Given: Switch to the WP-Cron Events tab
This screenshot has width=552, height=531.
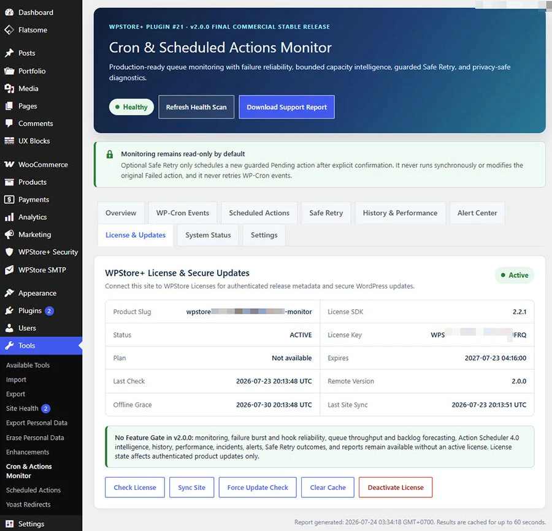Looking at the screenshot, I should [x=183, y=213].
